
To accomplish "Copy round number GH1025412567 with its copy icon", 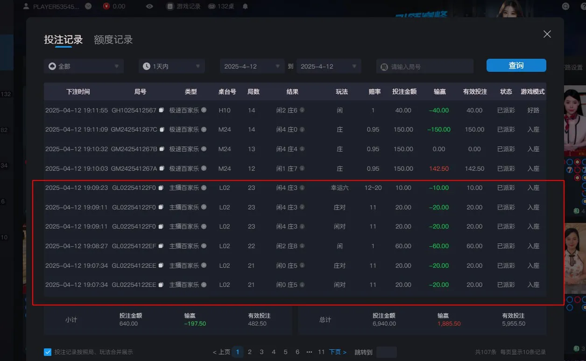I will (x=161, y=111).
